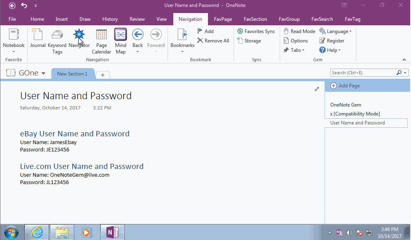411x240 pixels.
Task: Click the Keyword Tags icon
Action: coord(57,41)
